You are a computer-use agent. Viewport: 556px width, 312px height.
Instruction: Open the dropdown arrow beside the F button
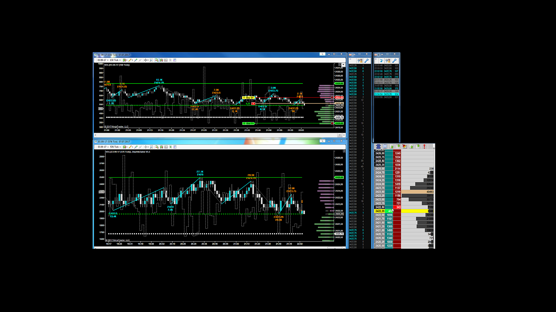(x=343, y=65)
